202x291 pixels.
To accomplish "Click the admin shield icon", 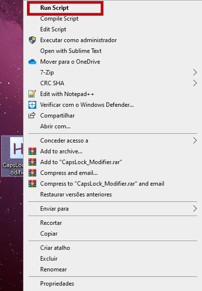I will 32,40.
